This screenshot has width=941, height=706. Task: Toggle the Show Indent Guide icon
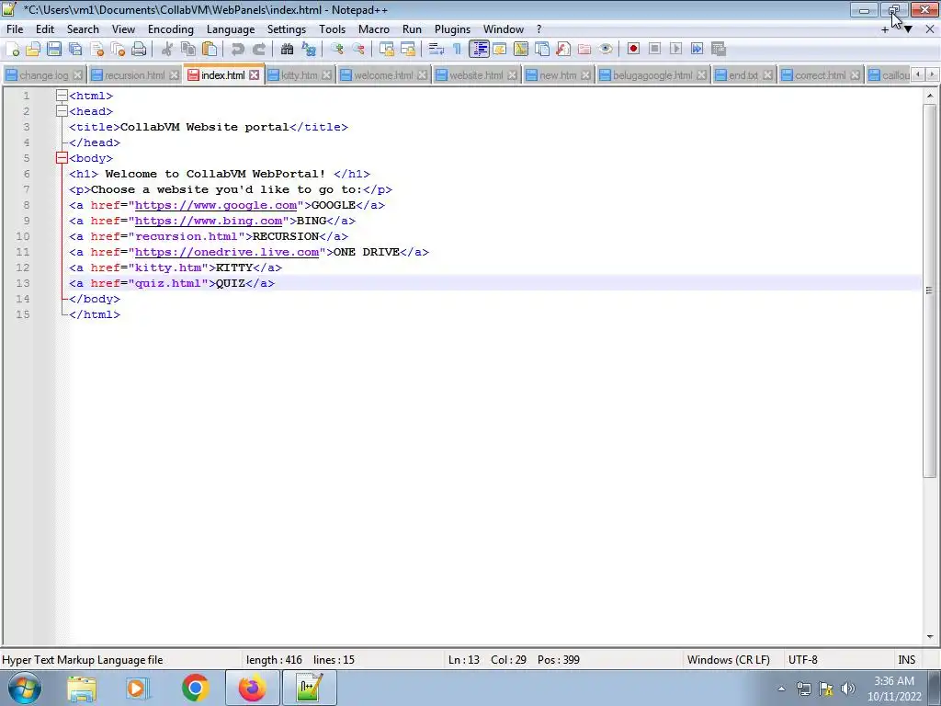479,50
